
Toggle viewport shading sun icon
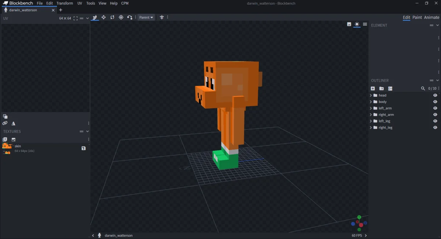(357, 24)
